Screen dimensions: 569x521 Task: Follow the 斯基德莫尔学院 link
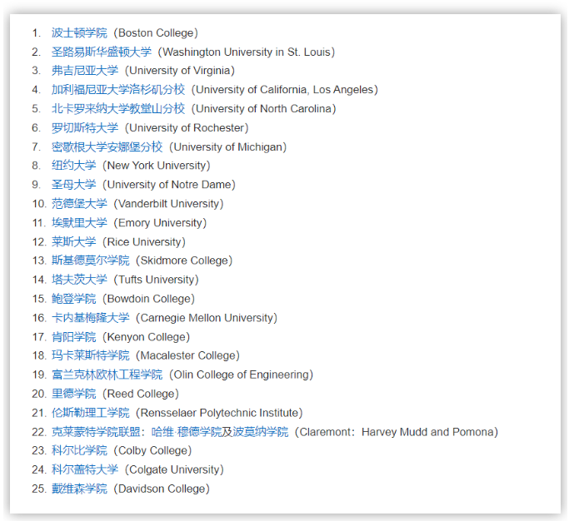coord(90,260)
